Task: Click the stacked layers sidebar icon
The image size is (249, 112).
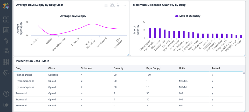Action: click(6, 41)
